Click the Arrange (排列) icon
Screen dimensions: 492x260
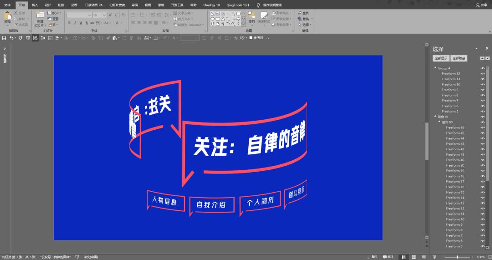[x=251, y=15]
